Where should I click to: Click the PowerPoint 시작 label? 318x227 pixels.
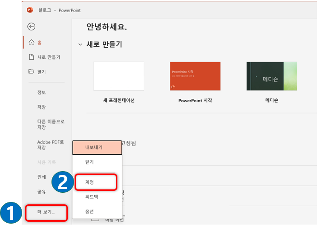(x=195, y=100)
